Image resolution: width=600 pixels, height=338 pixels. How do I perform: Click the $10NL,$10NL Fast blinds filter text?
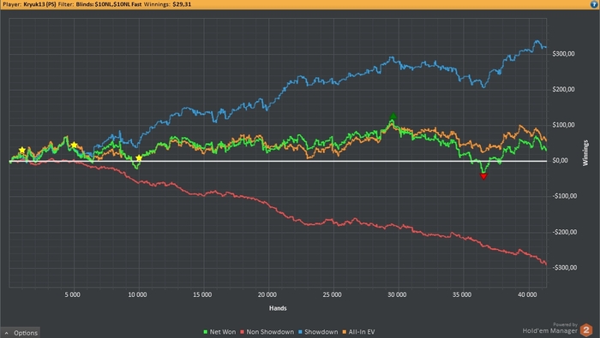(x=118, y=4)
